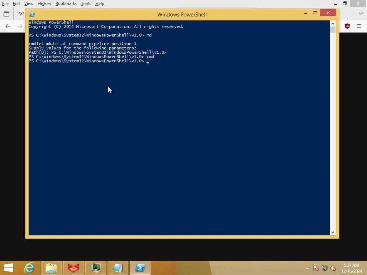Minimize the background browser window
The width and height of the screenshot is (367, 275).
(x=335, y=4)
